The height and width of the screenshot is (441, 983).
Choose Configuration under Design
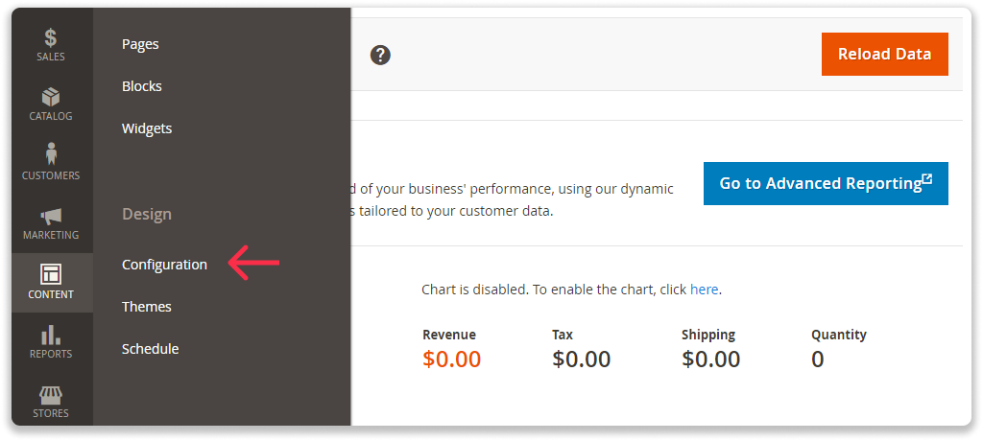pyautogui.click(x=164, y=265)
